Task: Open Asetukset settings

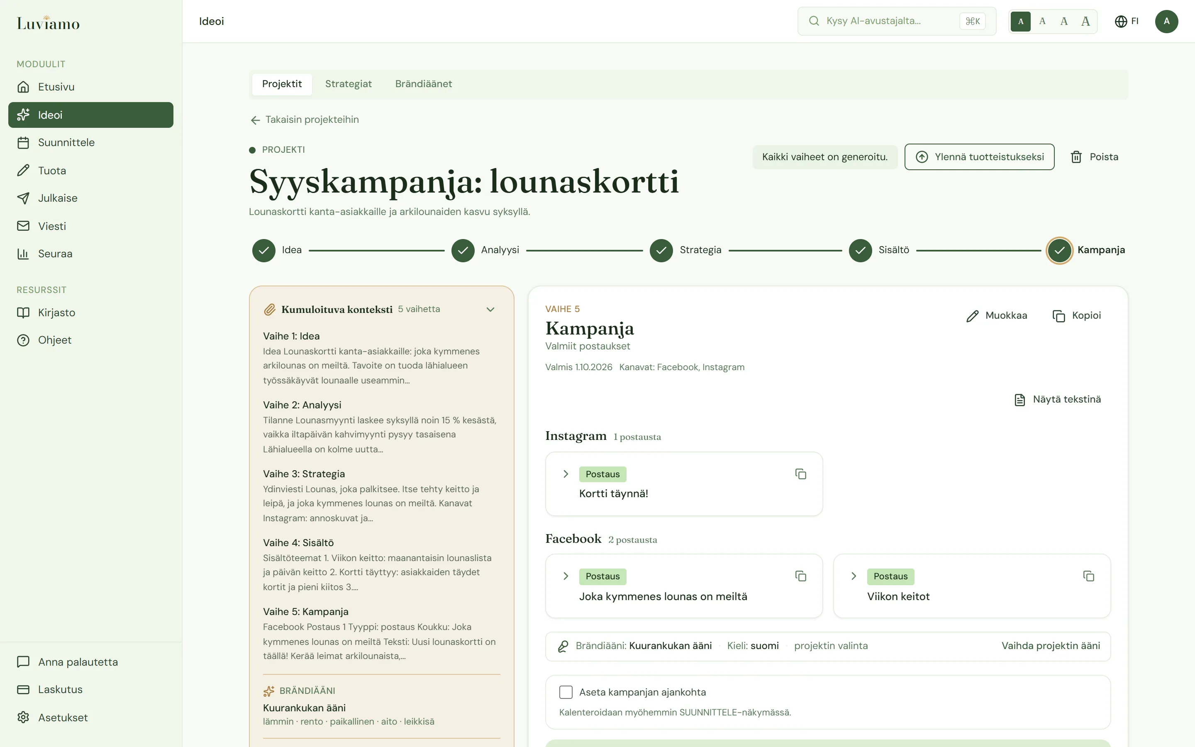Action: 91,718
